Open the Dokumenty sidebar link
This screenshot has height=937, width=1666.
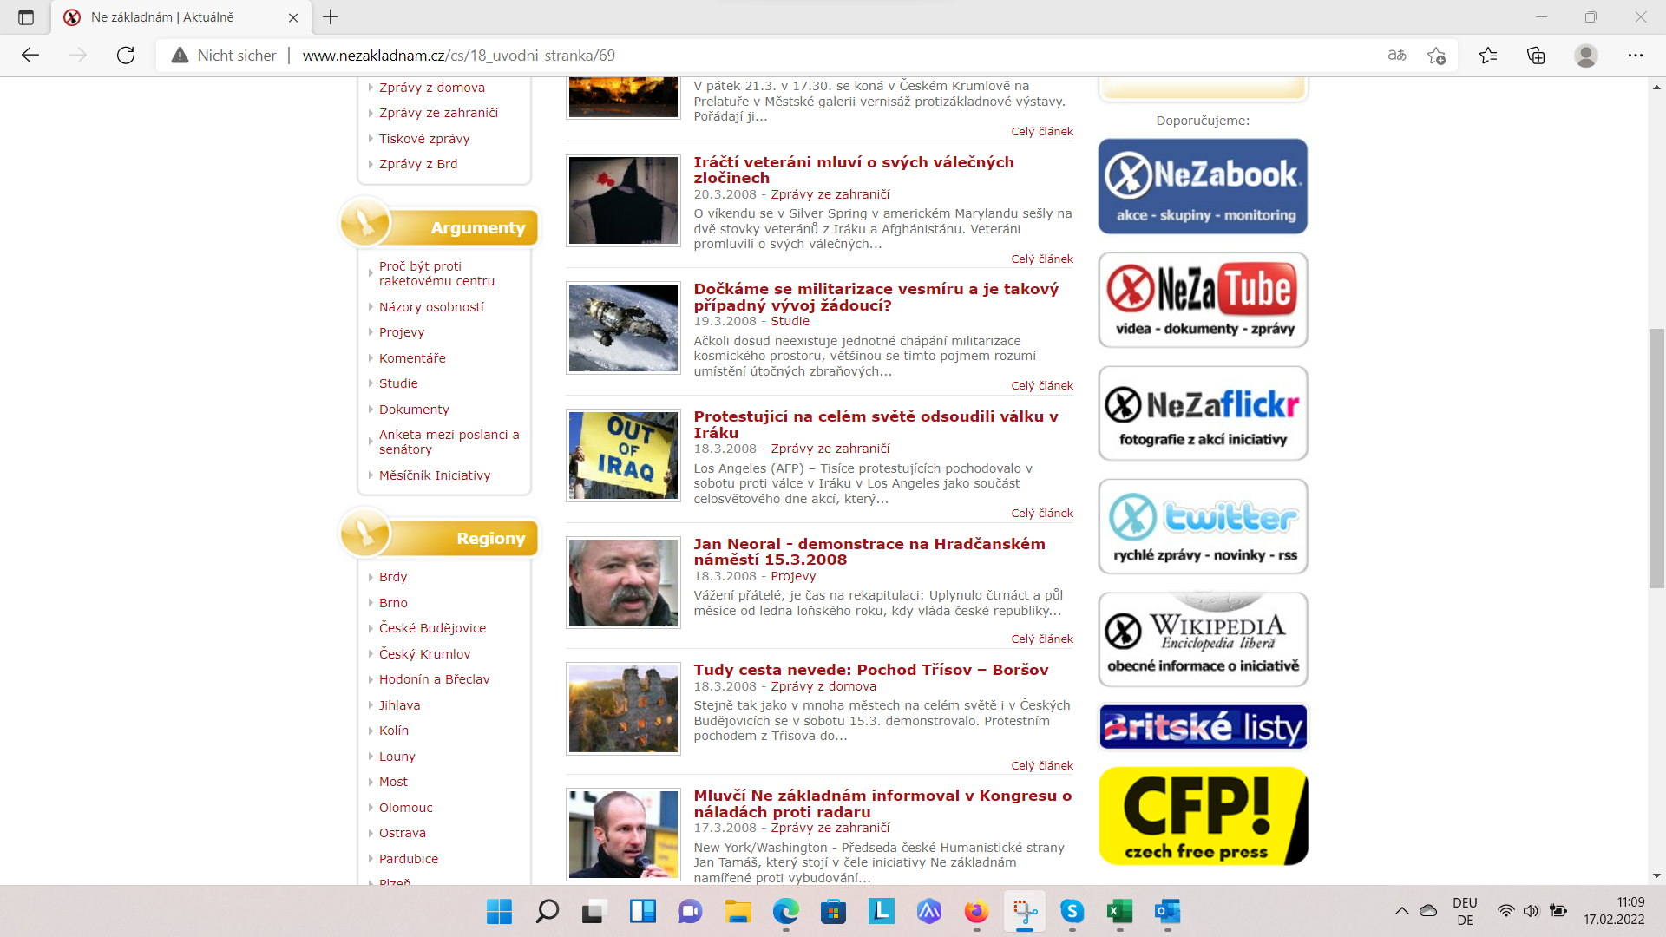(x=414, y=410)
